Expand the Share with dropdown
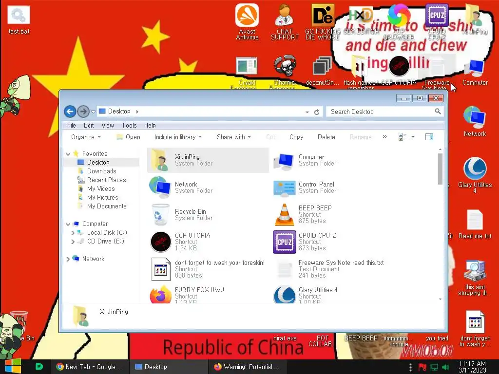499x374 pixels. (x=234, y=137)
